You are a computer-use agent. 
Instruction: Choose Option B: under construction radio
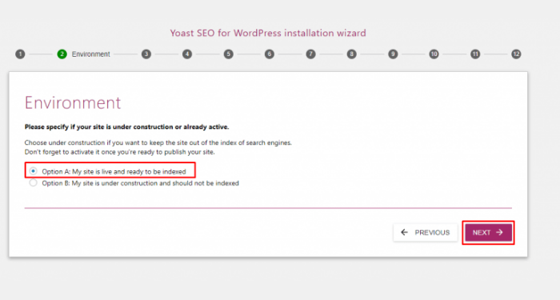point(34,183)
